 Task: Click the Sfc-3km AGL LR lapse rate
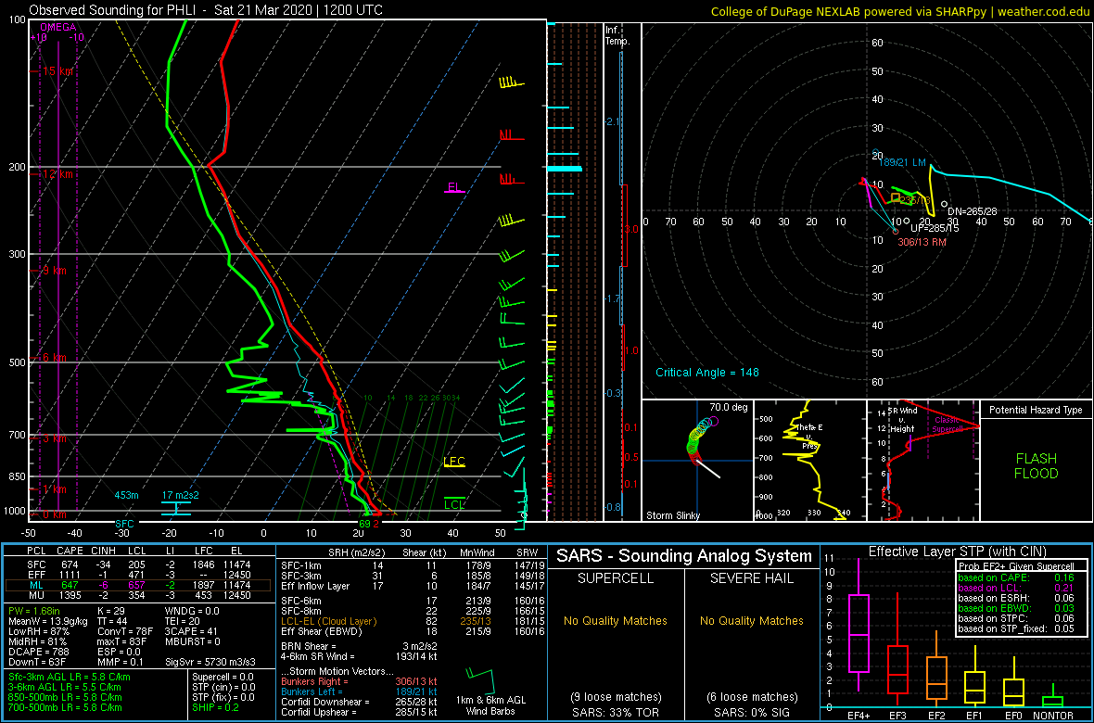[69, 677]
